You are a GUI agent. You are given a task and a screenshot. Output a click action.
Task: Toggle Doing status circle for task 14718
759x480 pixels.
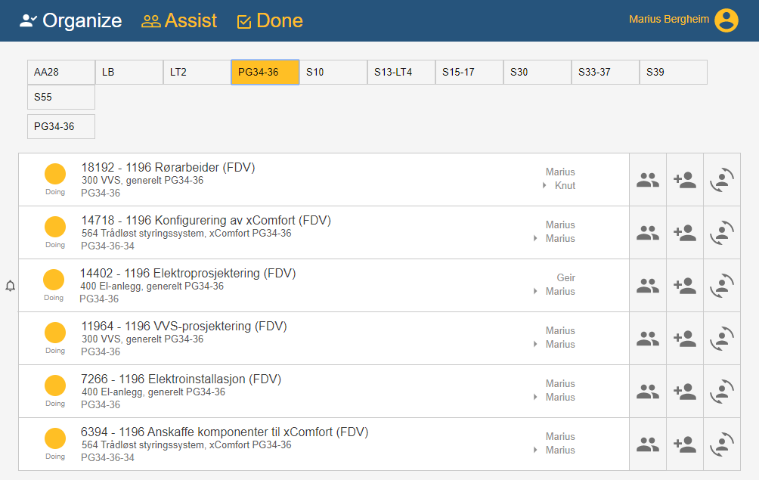(55, 227)
